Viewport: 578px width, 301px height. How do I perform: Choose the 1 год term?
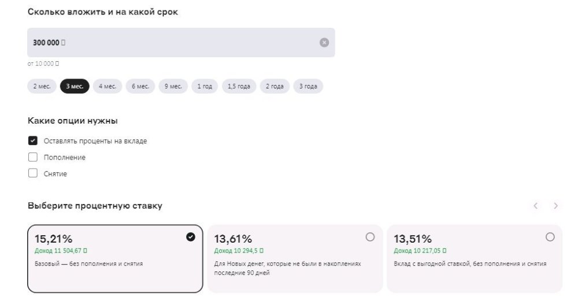tap(205, 86)
